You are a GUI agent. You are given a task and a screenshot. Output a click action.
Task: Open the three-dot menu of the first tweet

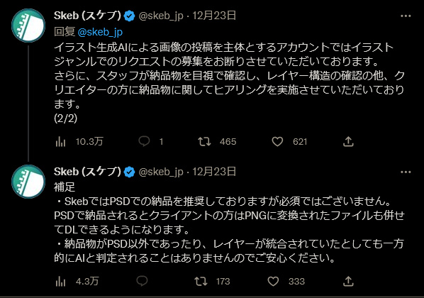406,16
